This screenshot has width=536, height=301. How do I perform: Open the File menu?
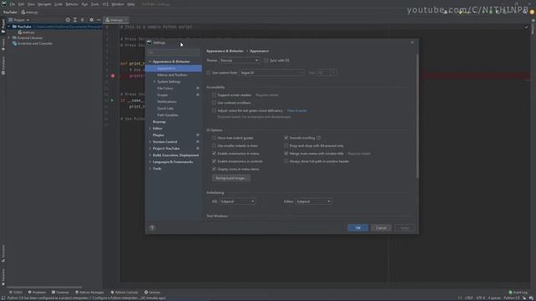[x=13, y=4]
